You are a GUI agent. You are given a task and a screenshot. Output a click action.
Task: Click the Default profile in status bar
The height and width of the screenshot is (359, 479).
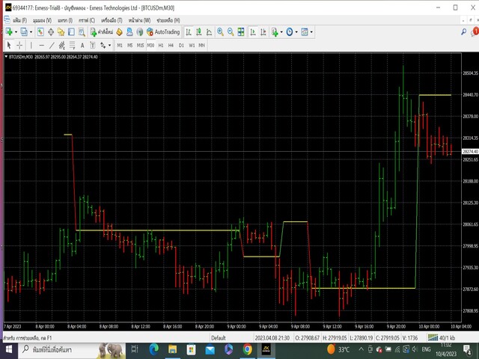pyautogui.click(x=219, y=338)
